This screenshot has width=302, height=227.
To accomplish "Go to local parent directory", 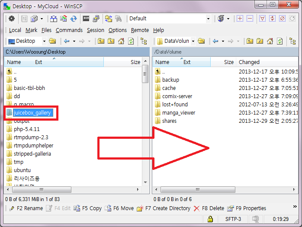I will click(x=101, y=41).
